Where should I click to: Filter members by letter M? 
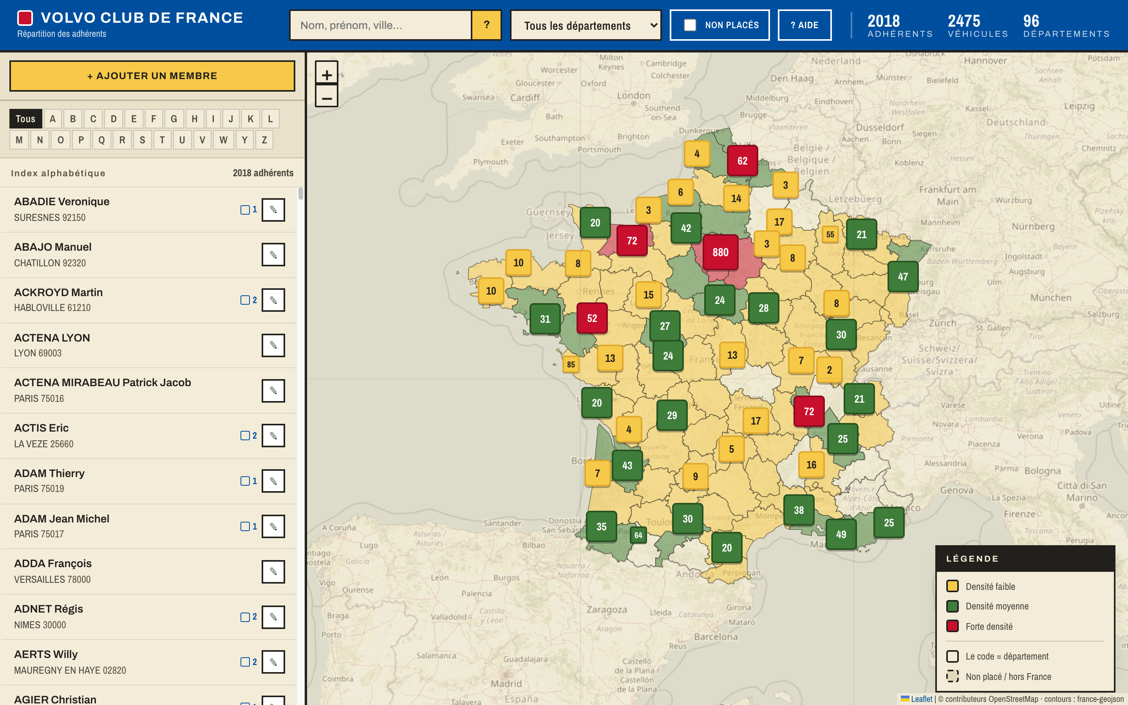(x=19, y=140)
